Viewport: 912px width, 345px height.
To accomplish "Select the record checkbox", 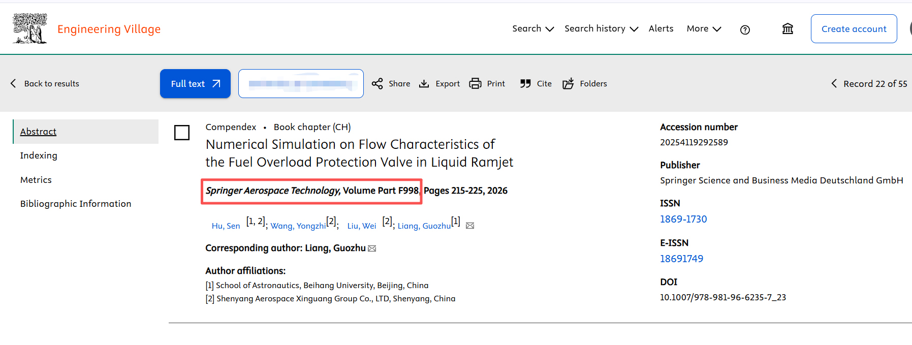I will pos(182,133).
